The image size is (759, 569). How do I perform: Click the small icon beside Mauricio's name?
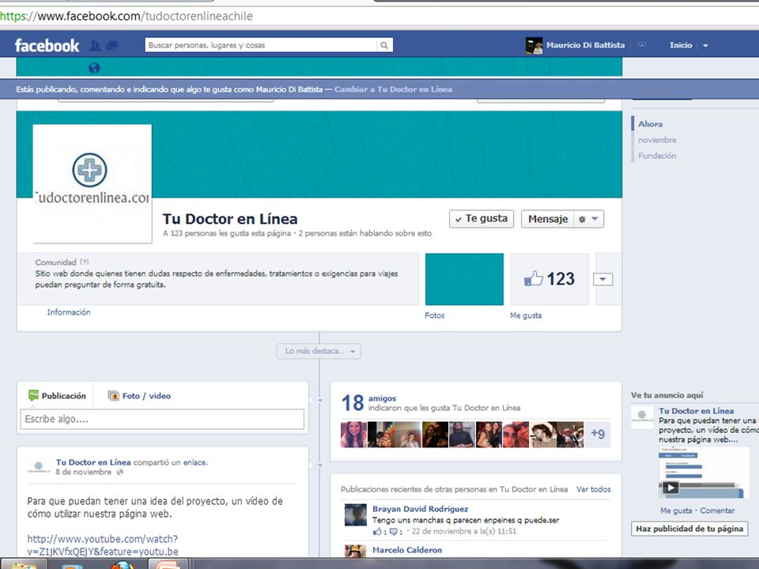click(x=642, y=45)
